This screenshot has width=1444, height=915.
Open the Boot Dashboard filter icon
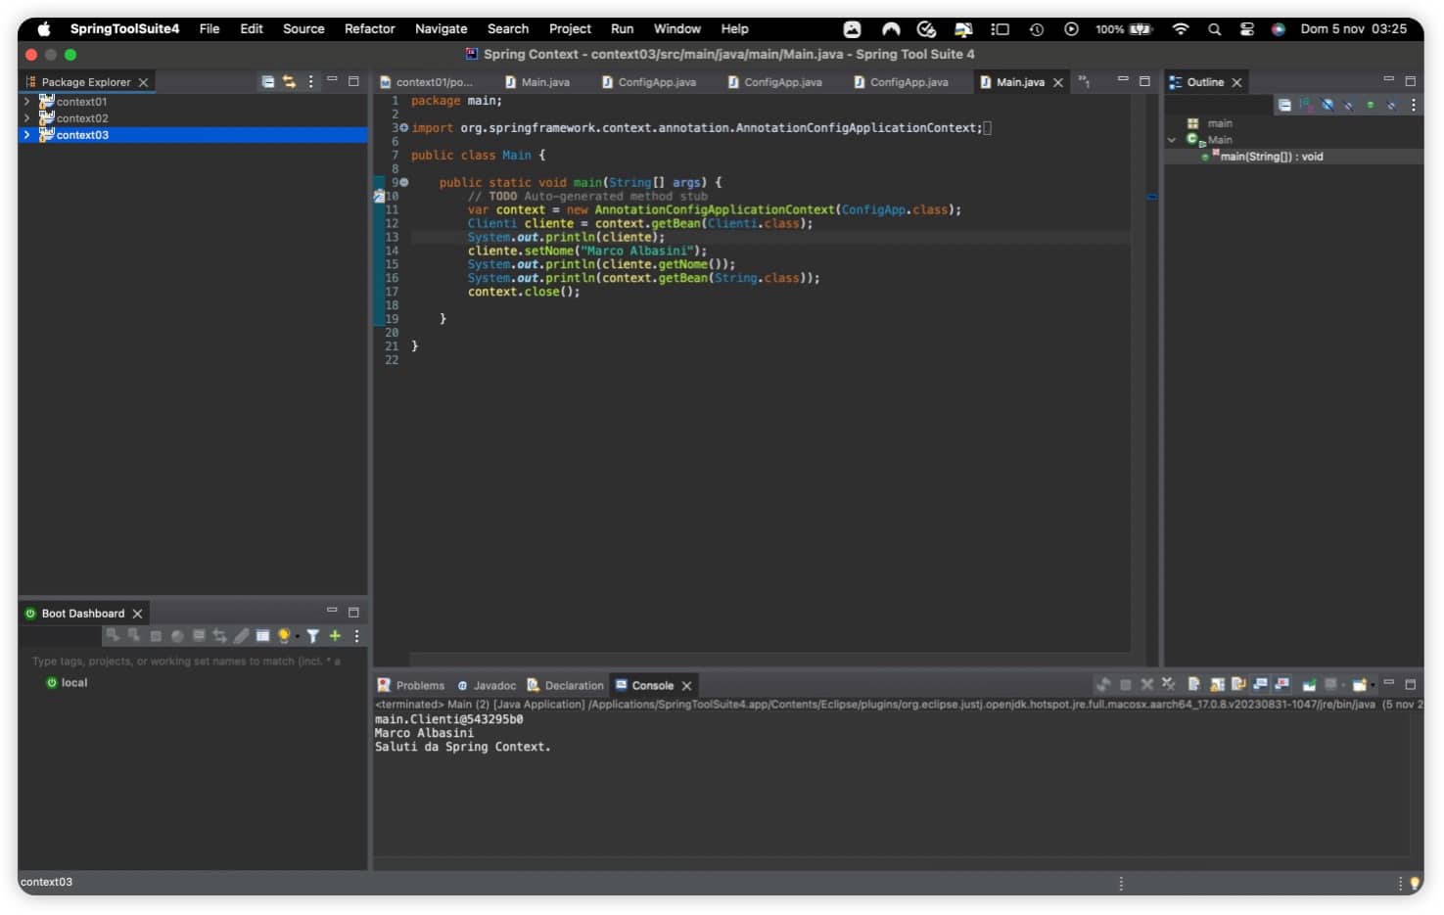pyautogui.click(x=312, y=636)
